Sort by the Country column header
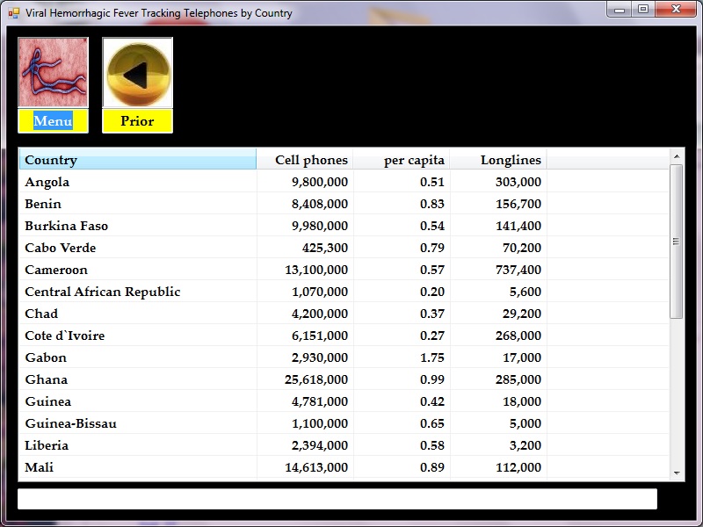 (137, 160)
